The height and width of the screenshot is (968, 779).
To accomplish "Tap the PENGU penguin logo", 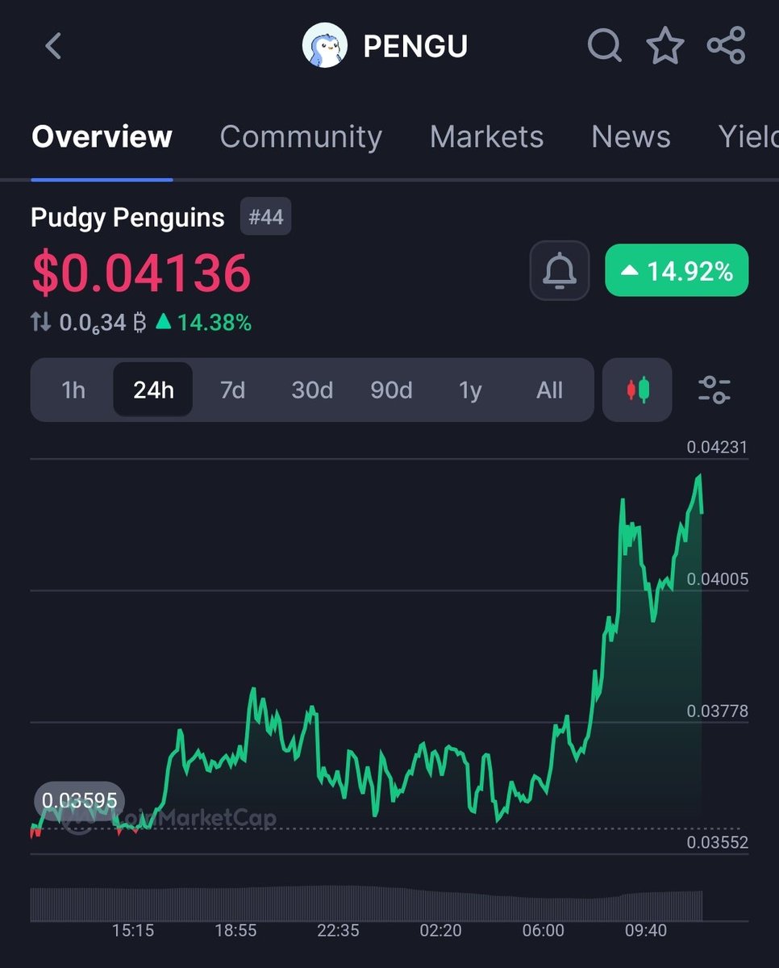I will pos(325,45).
